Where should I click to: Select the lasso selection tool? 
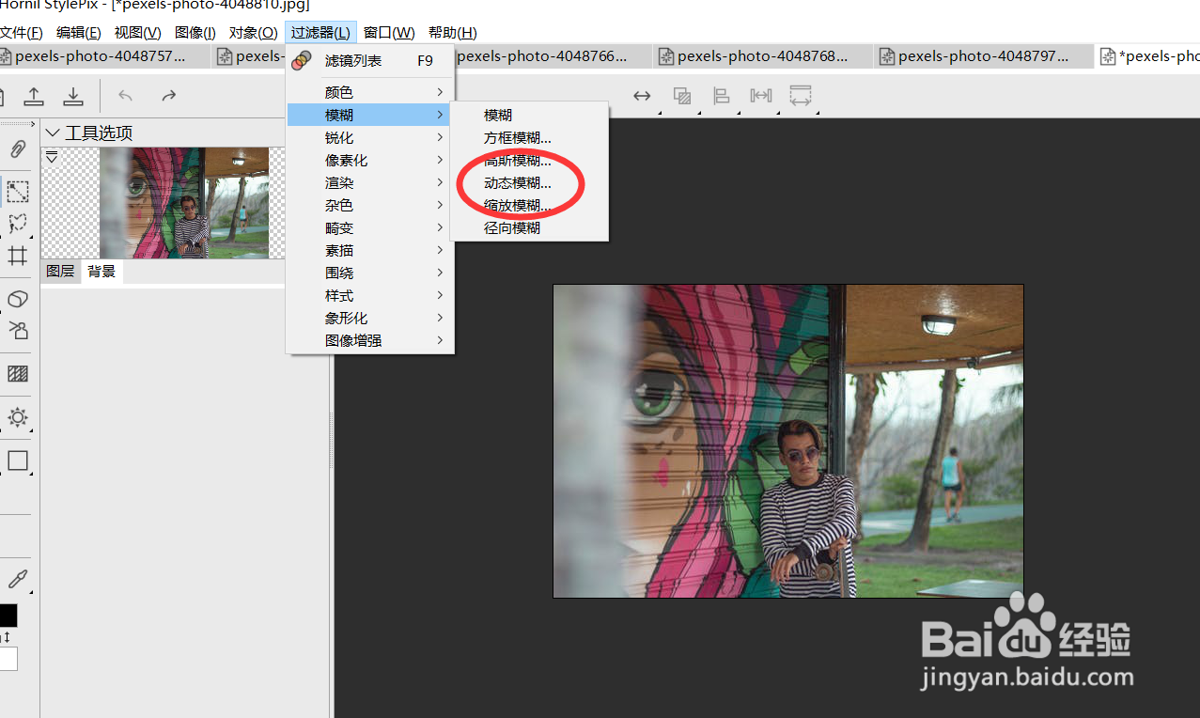(x=18, y=224)
